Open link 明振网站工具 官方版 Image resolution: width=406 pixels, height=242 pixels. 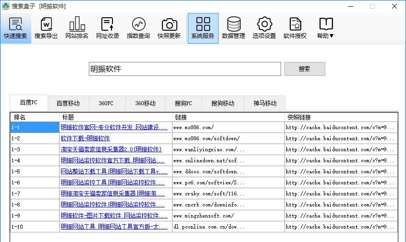tap(114, 227)
